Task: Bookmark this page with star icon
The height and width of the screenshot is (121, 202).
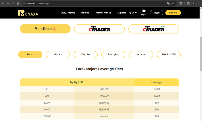Action: click(x=173, y=4)
